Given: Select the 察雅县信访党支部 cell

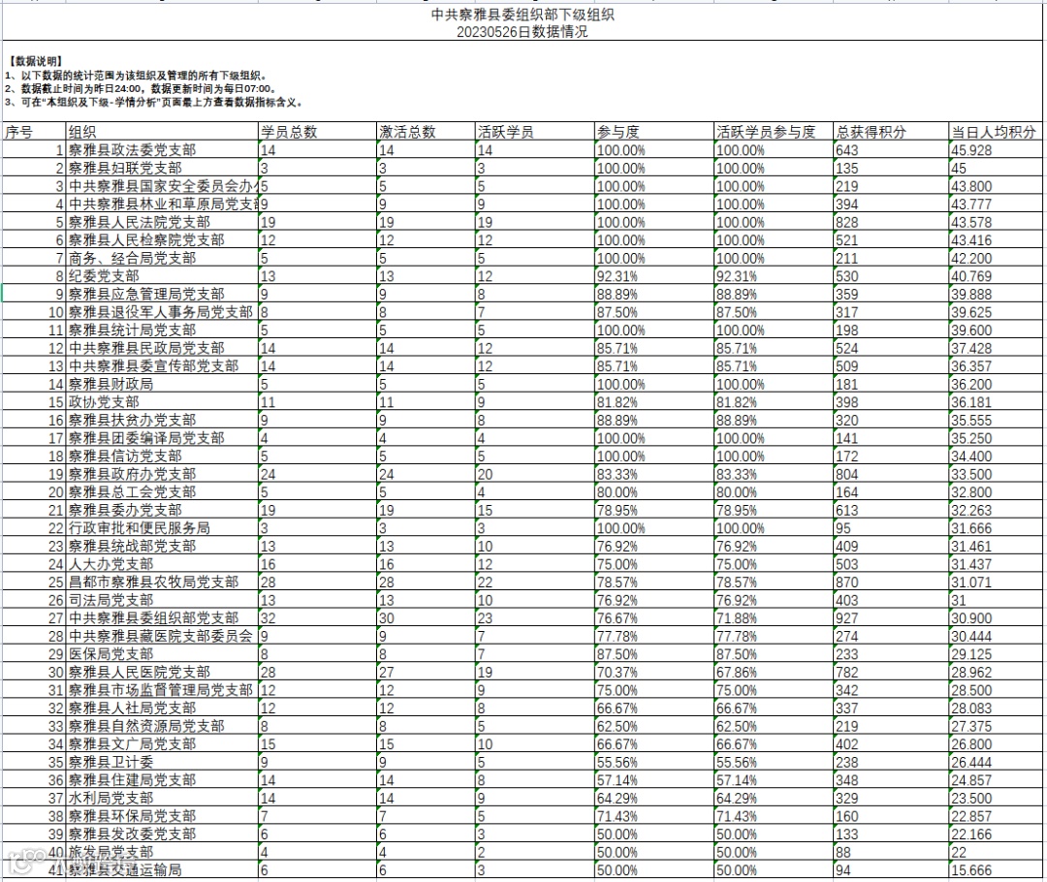Looking at the screenshot, I should 162,456.
